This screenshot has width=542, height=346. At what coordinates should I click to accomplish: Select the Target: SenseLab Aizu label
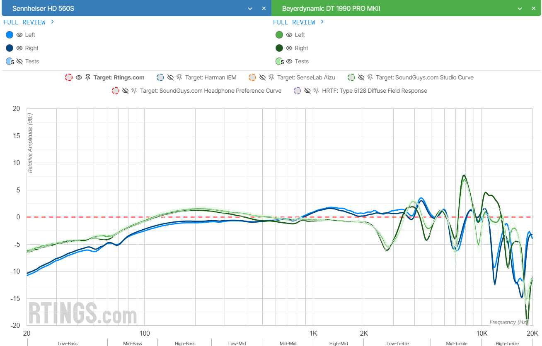(306, 77)
